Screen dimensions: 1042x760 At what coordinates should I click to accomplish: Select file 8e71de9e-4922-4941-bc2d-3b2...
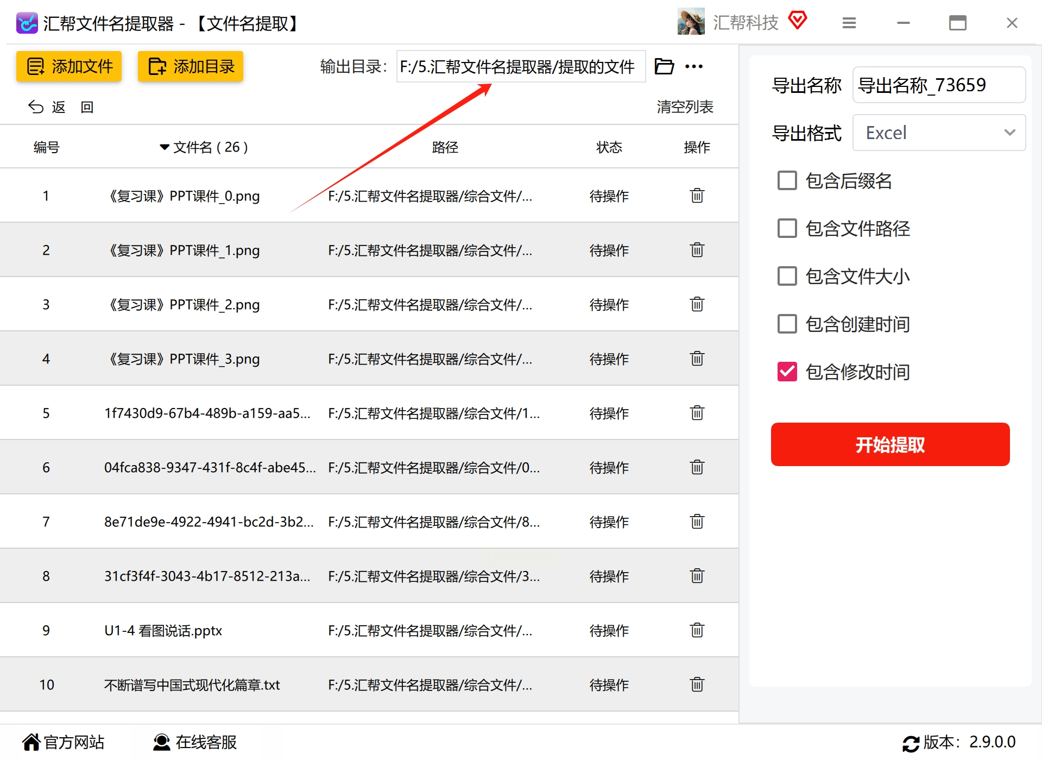[x=209, y=522]
